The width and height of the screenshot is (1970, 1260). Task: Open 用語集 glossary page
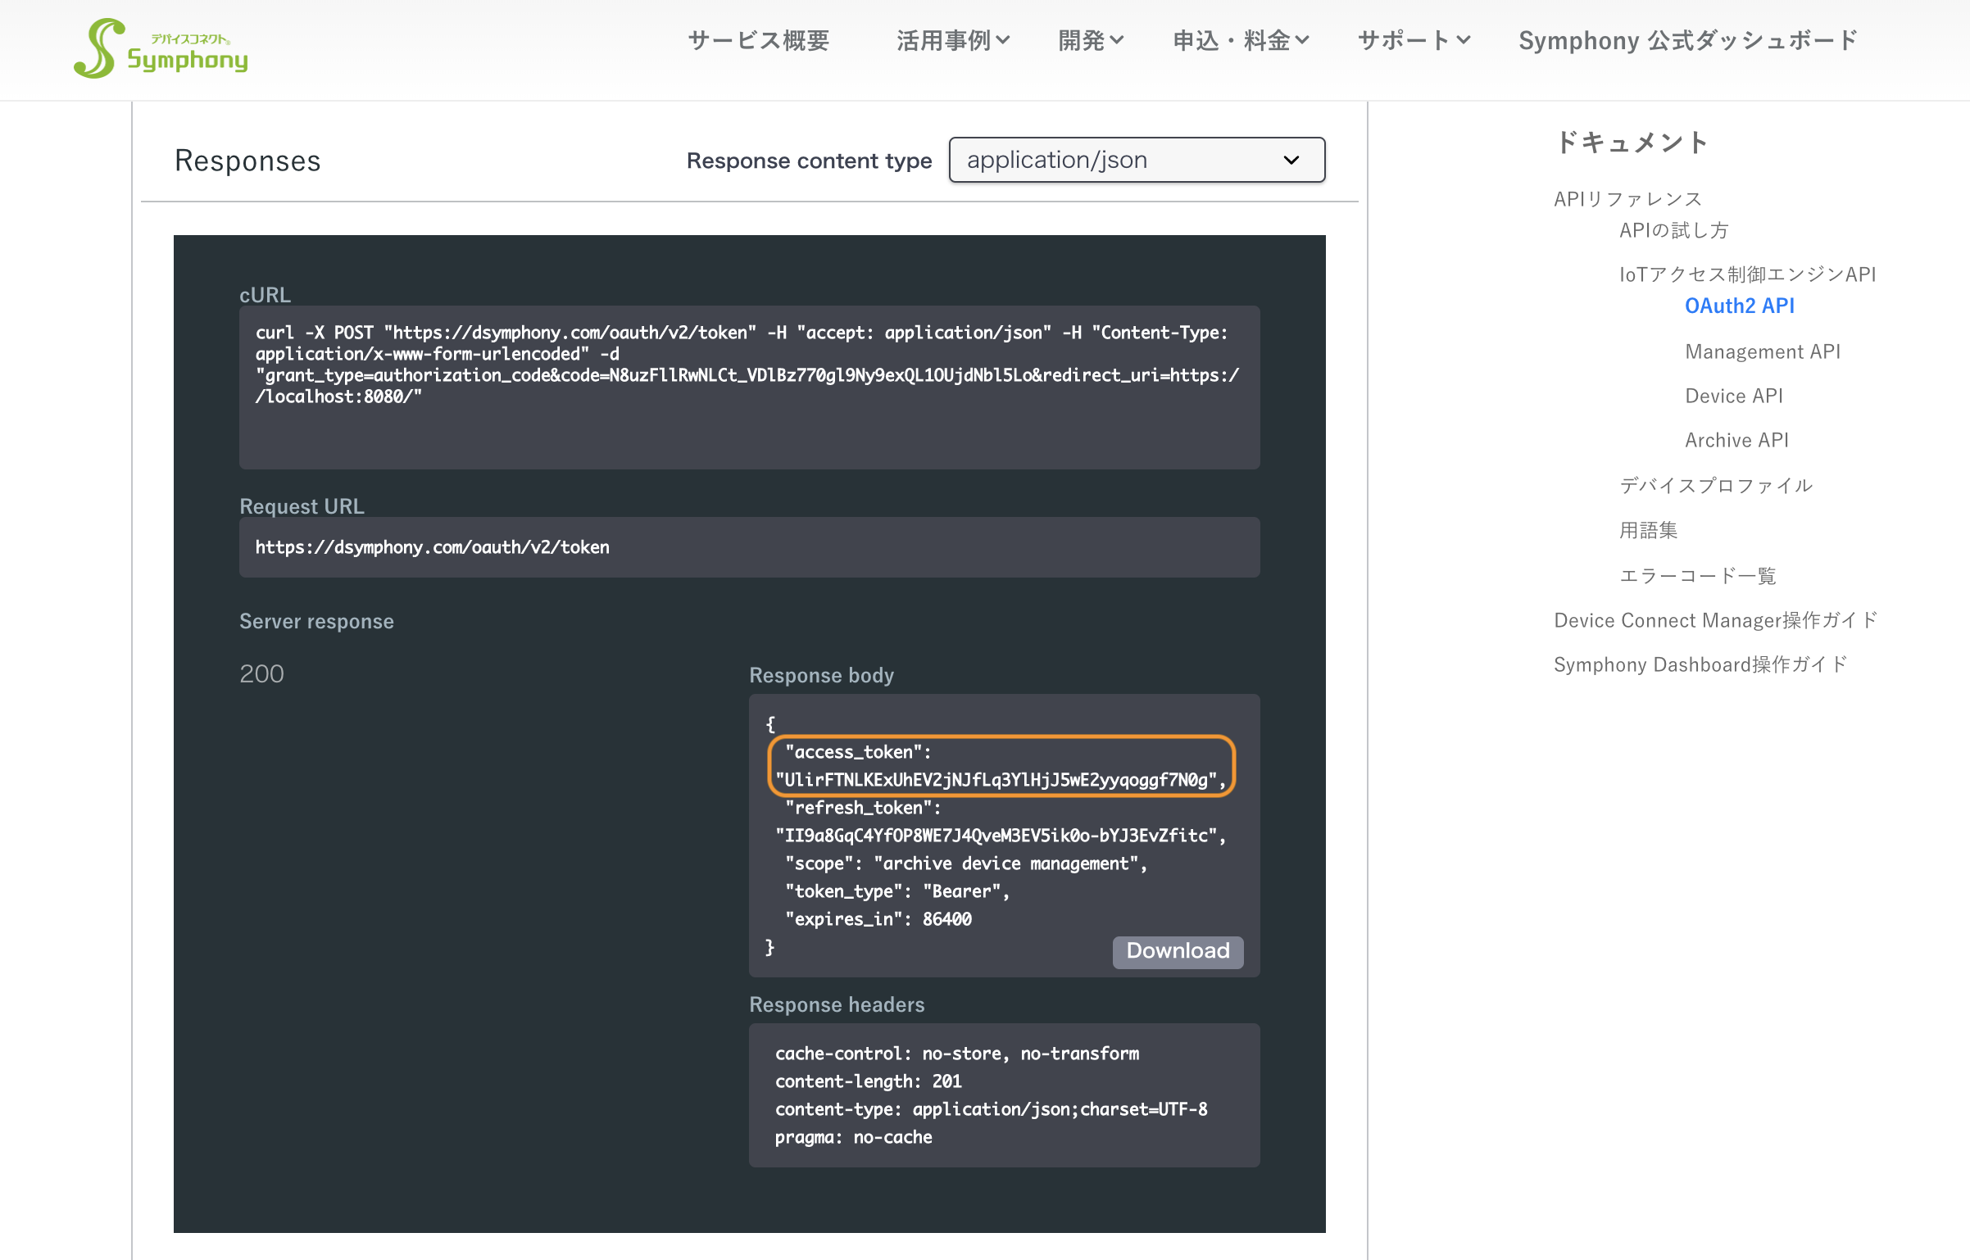[x=1648, y=530]
